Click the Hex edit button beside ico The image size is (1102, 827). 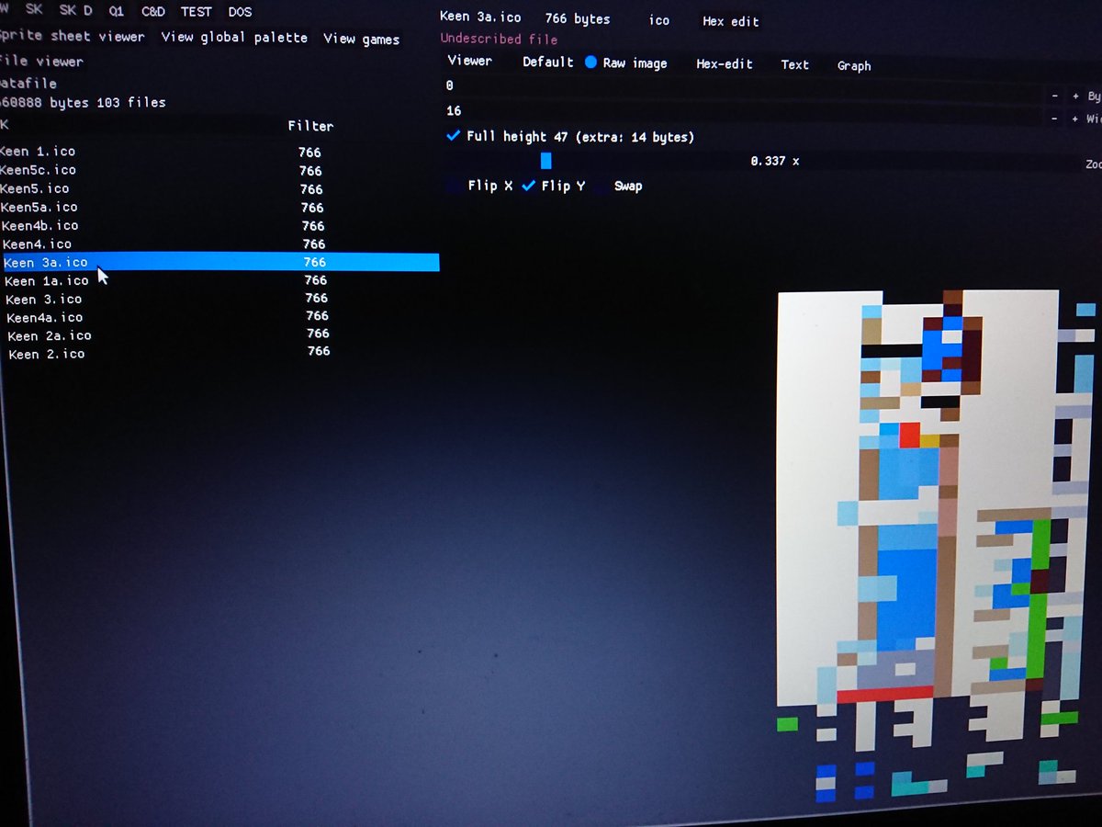click(x=731, y=20)
